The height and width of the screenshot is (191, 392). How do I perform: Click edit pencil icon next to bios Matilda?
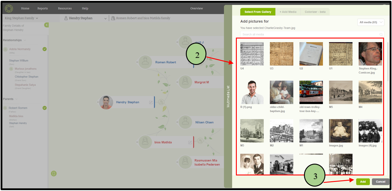click(x=190, y=143)
